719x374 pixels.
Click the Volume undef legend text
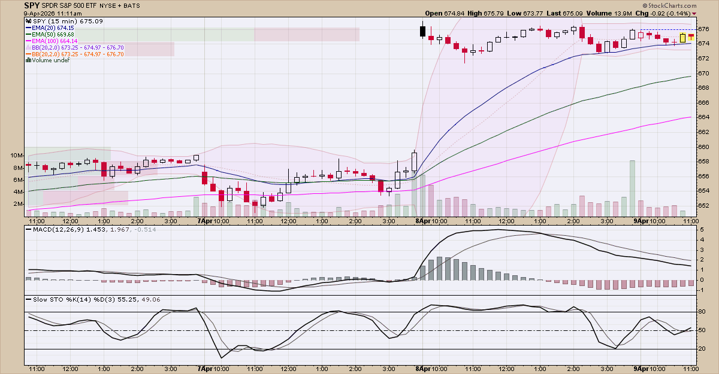pyautogui.click(x=51, y=60)
